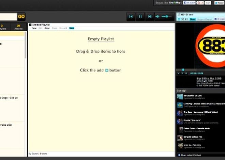Click the Google plus one button

[200, 3]
